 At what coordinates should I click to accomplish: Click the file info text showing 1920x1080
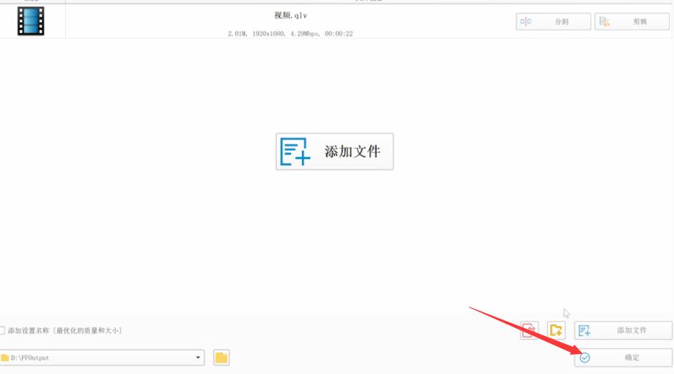(290, 34)
